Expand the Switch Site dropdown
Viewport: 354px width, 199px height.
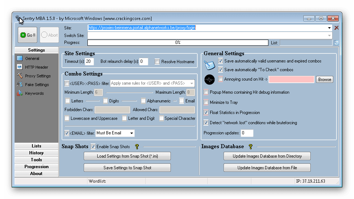tap(329, 36)
